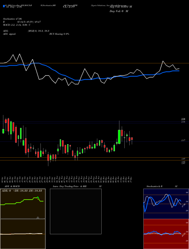This screenshot has width=189, height=249.
Task: Click the MACD line in the lower ADX panel
Action: click(x=22, y=234)
